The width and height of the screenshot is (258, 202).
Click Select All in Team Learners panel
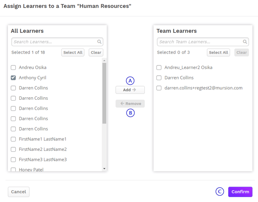click(219, 52)
